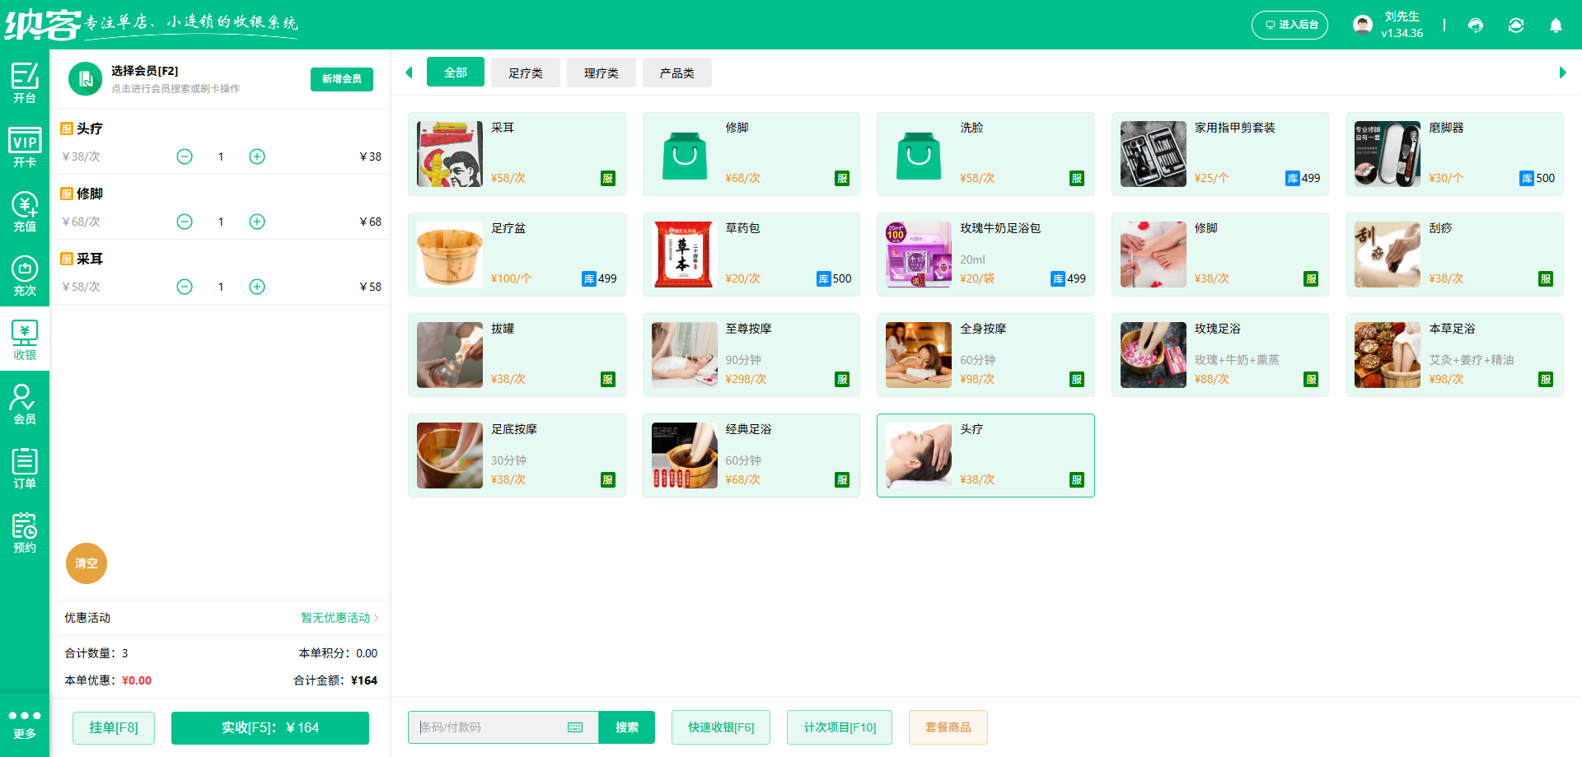Switch to the 足疗类 tab
The width and height of the screenshot is (1582, 757).
(525, 72)
